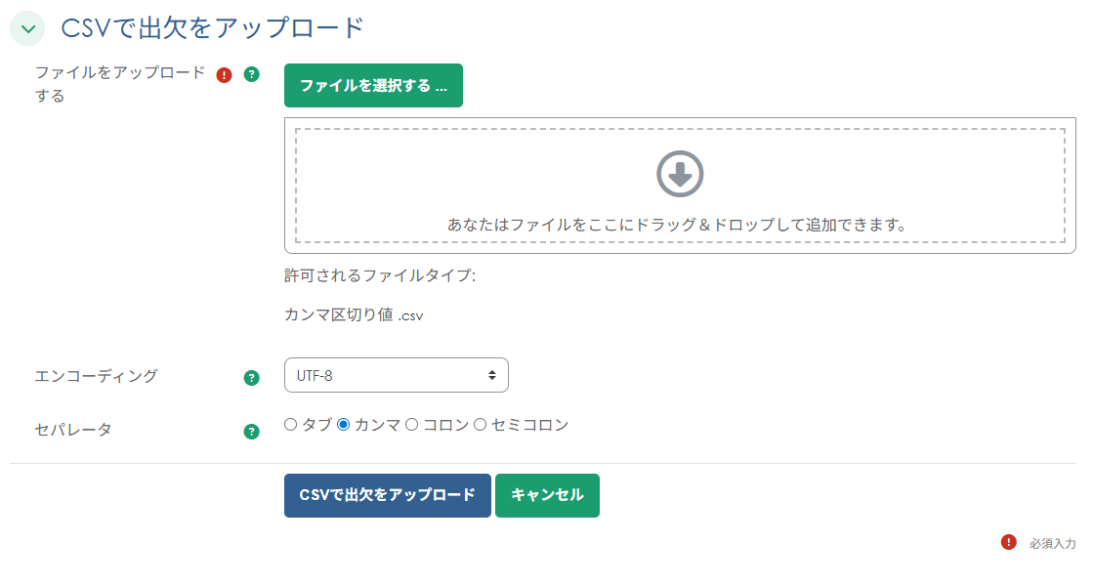Click the up-down arrows on the encoding selector

point(495,375)
